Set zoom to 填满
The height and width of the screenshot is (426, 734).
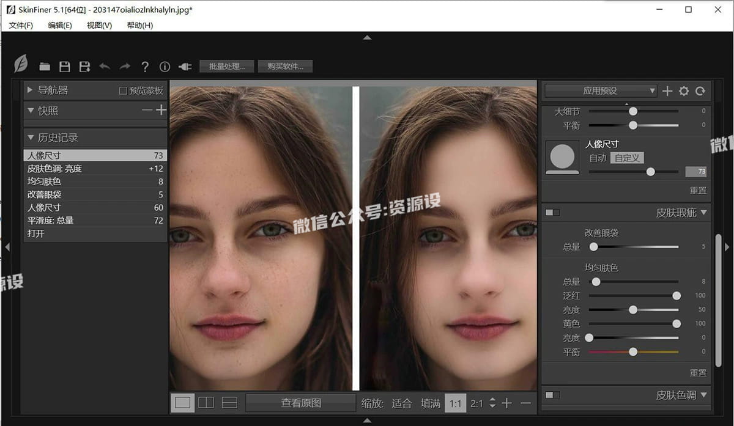point(431,403)
